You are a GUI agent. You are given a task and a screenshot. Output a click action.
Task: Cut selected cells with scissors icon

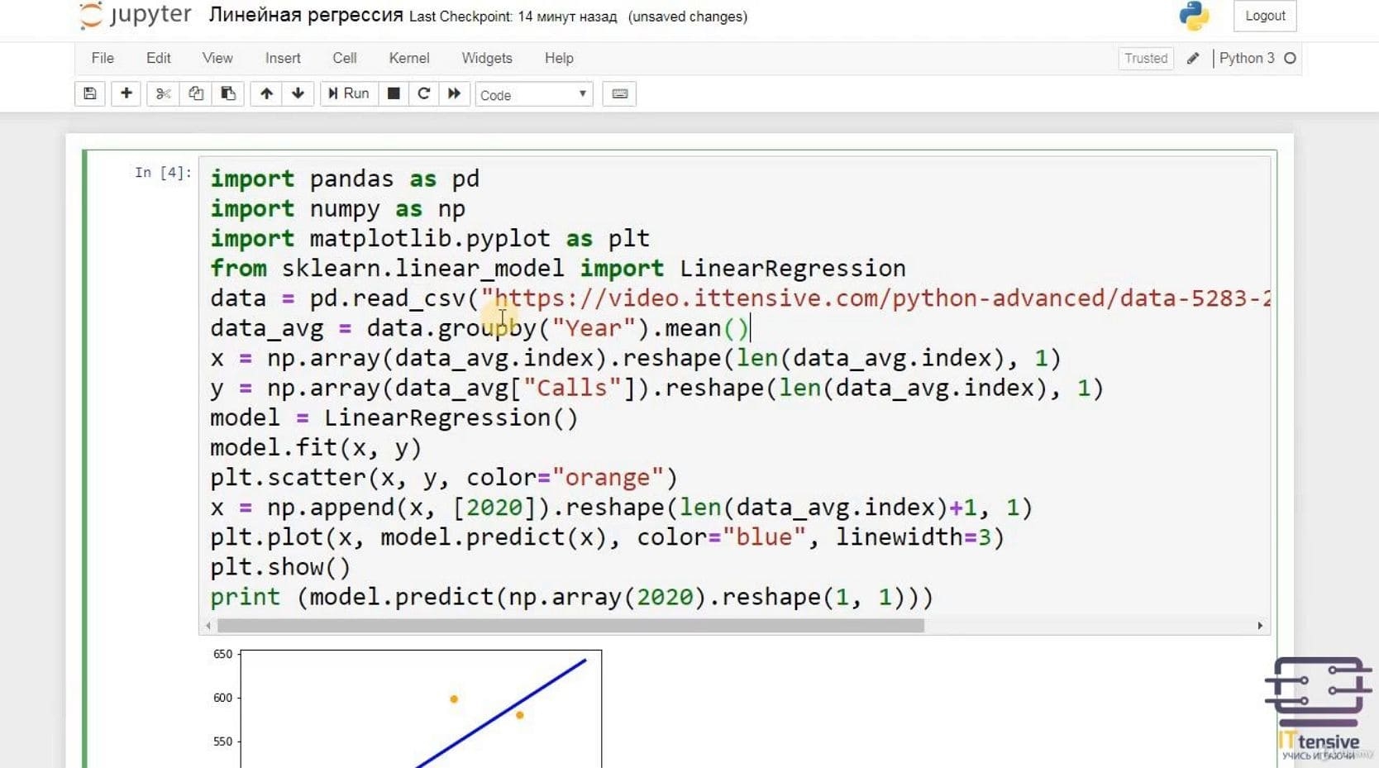pos(163,94)
